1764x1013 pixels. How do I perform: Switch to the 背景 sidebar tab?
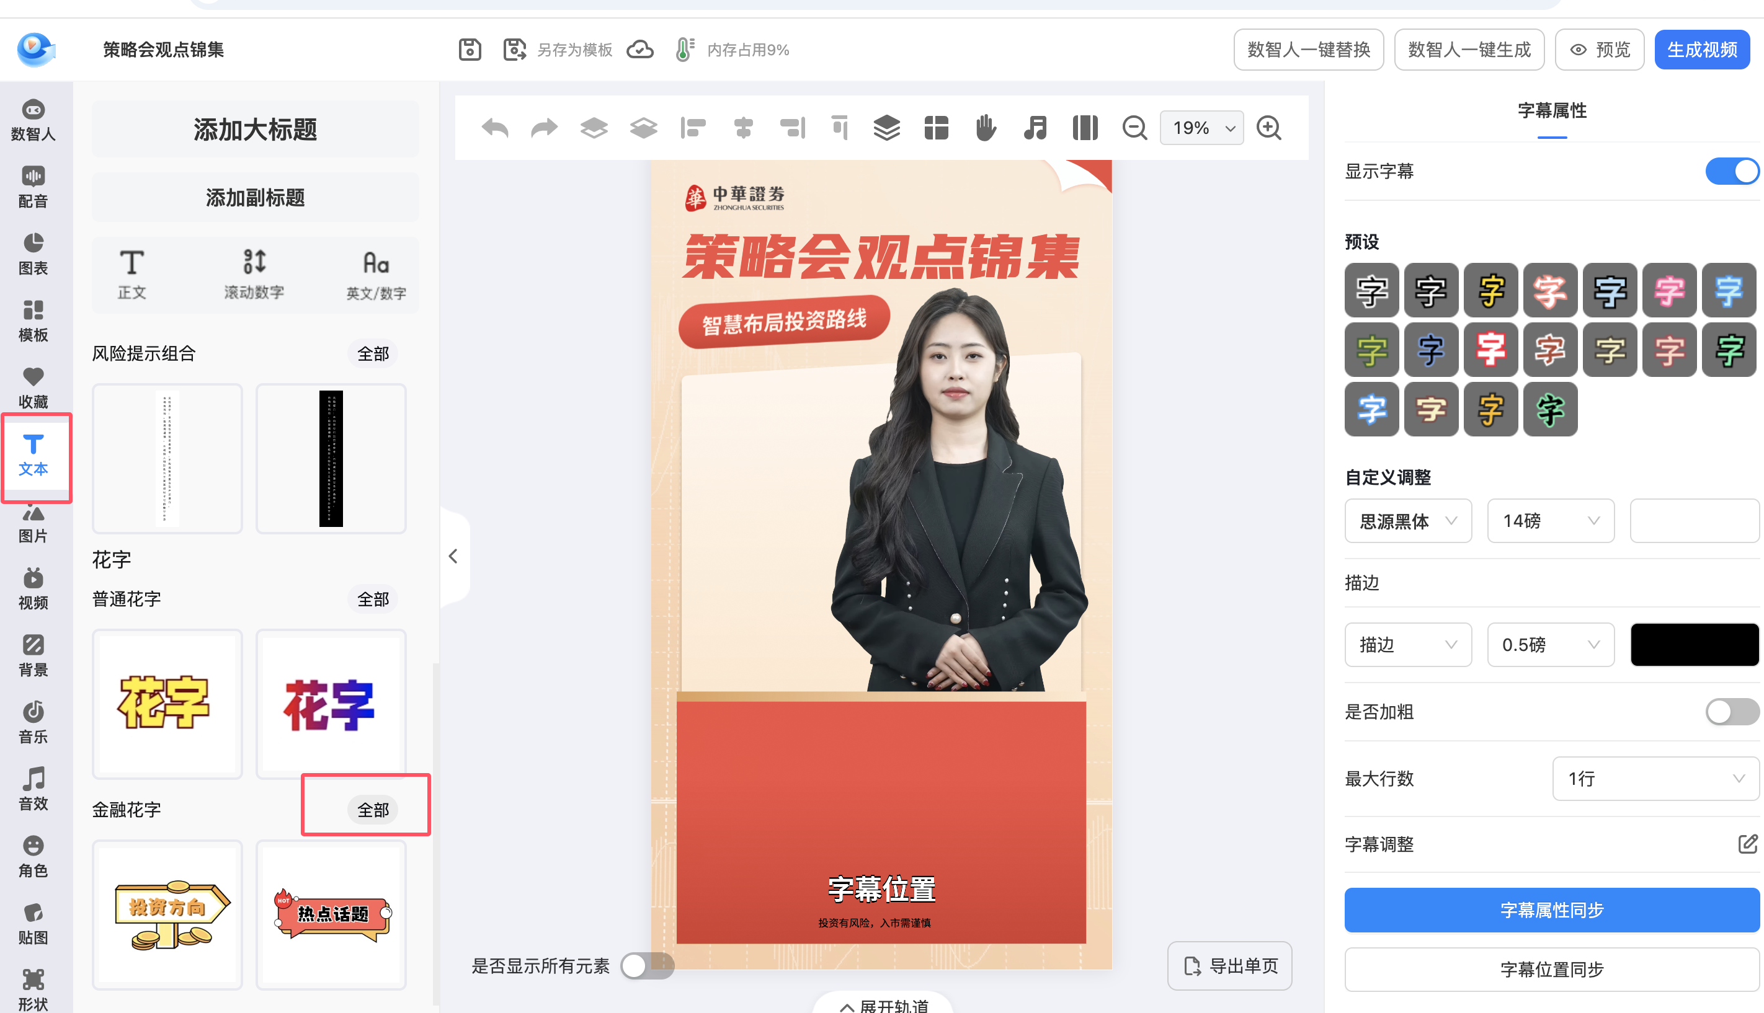[x=33, y=655]
